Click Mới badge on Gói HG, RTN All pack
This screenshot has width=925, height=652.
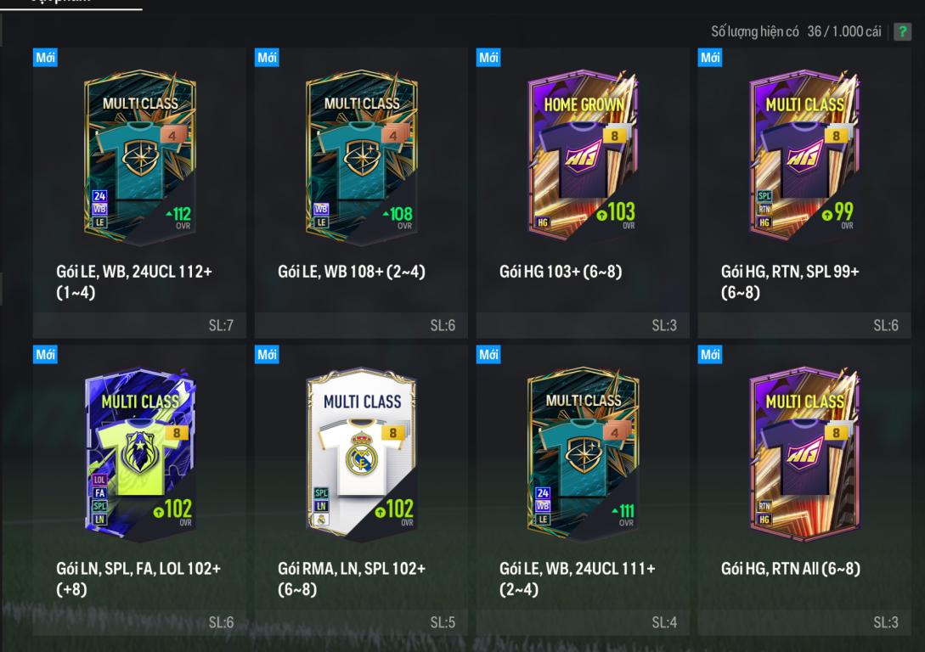pos(710,354)
